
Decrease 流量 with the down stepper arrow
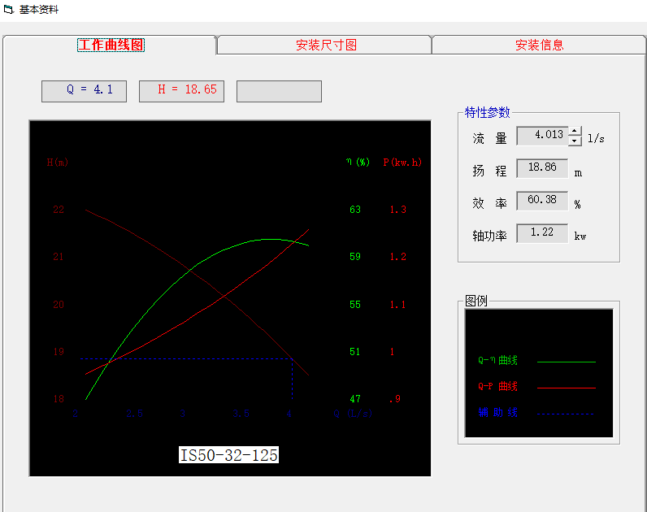pyautogui.click(x=575, y=141)
